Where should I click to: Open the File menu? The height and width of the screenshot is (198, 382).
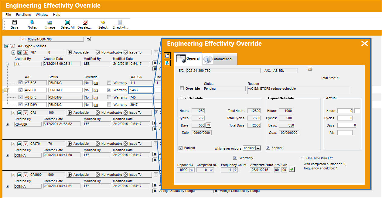coord(8,15)
